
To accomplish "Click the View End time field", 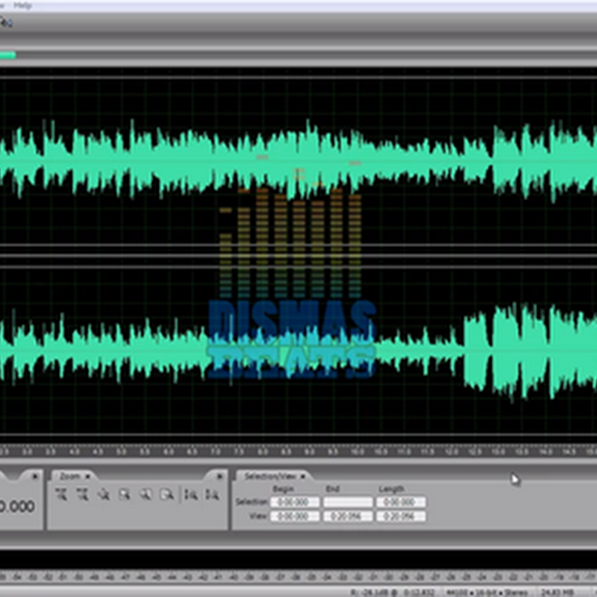I will coord(347,516).
